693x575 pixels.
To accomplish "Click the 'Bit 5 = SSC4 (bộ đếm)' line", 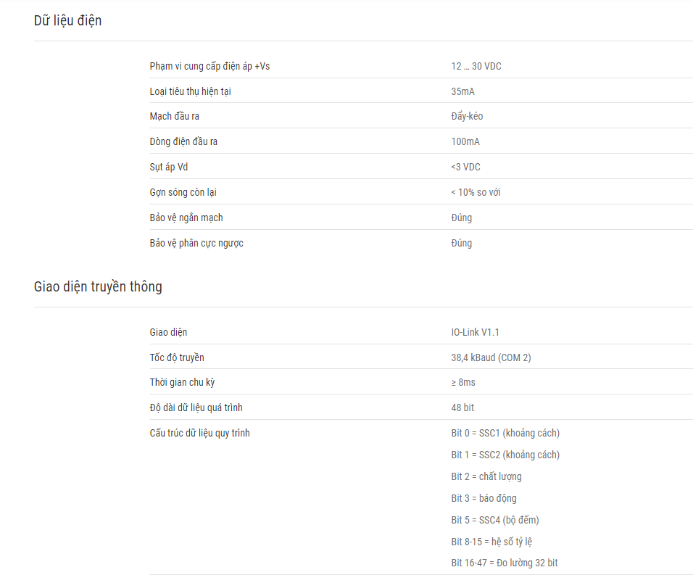I will tap(495, 520).
